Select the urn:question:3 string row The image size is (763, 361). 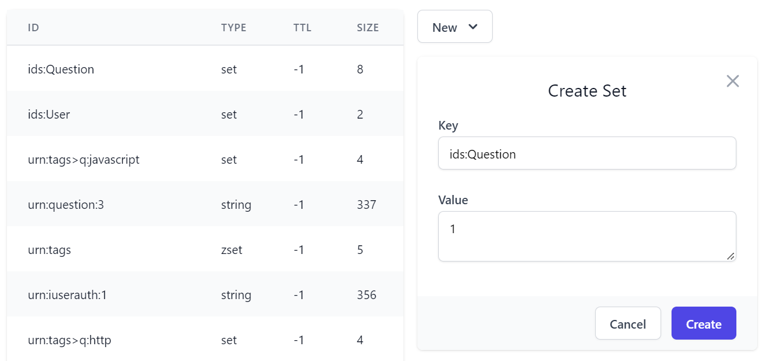pos(205,204)
